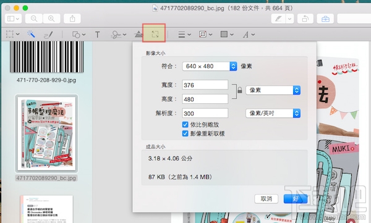
Task: Toggle the scale proportionally checkbox
Action: click(185, 124)
